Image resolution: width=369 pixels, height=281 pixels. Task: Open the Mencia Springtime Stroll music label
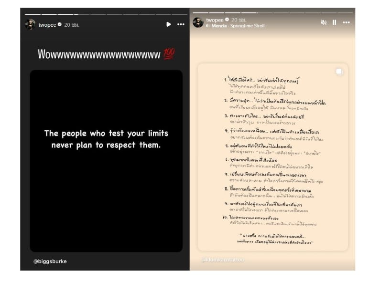[x=235, y=26]
